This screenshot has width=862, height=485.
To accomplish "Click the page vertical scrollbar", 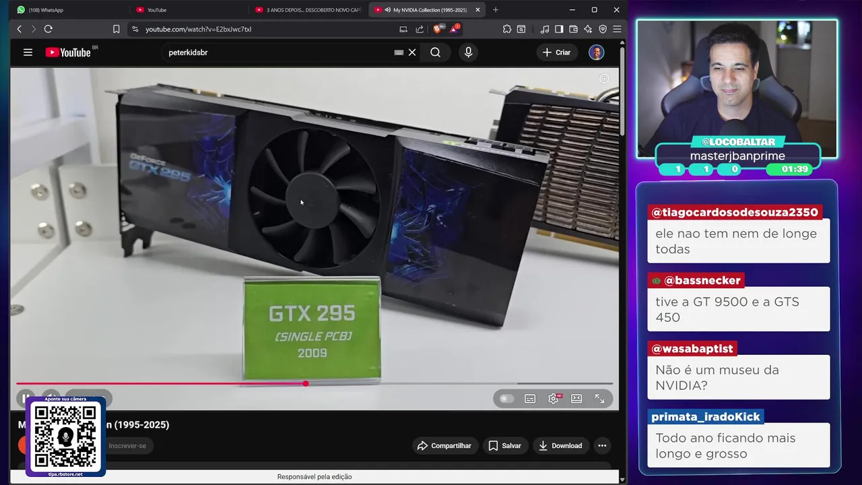I will point(622,91).
